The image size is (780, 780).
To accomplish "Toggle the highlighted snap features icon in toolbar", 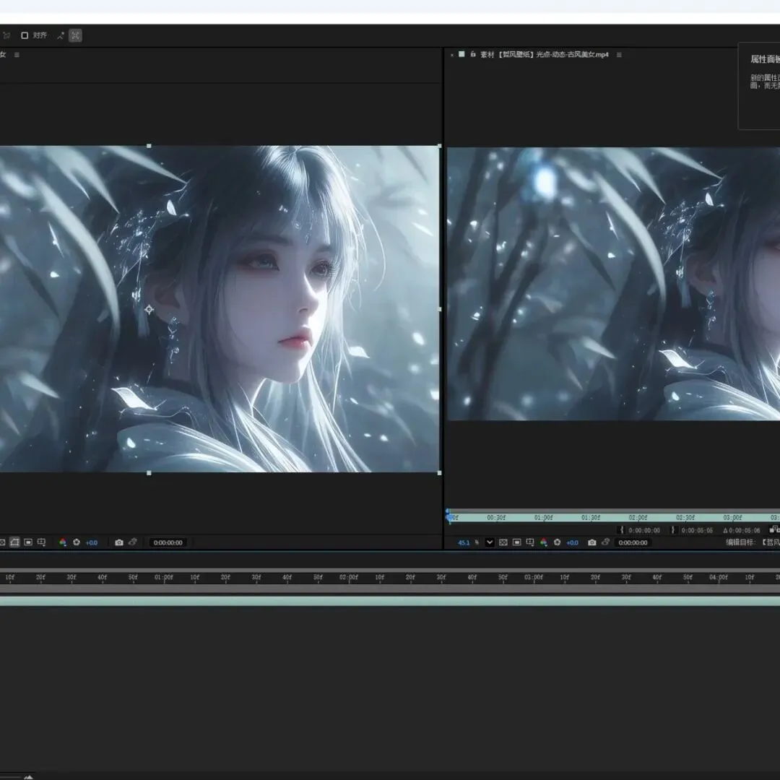I will [x=75, y=35].
